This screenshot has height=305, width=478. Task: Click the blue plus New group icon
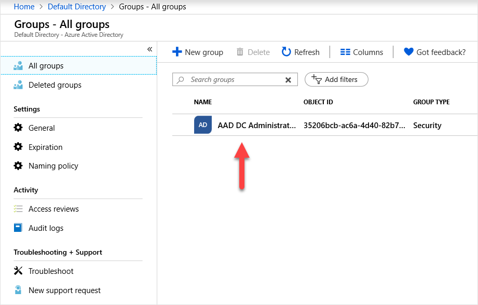pos(177,52)
